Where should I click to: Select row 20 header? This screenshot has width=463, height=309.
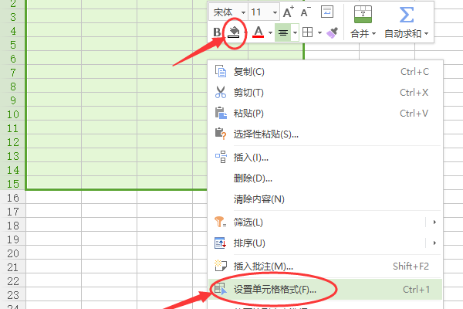click(x=13, y=253)
